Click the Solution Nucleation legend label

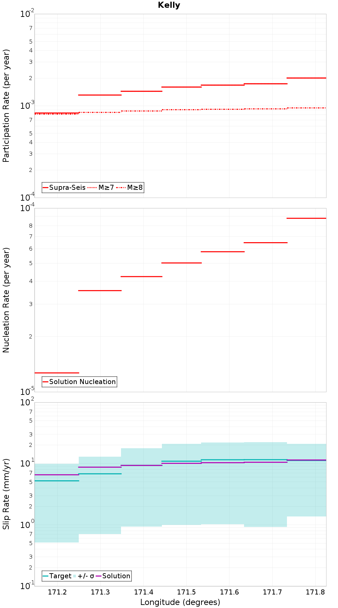tap(82, 382)
